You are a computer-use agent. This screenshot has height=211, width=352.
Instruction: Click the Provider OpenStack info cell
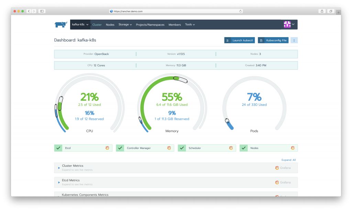[x=96, y=54]
